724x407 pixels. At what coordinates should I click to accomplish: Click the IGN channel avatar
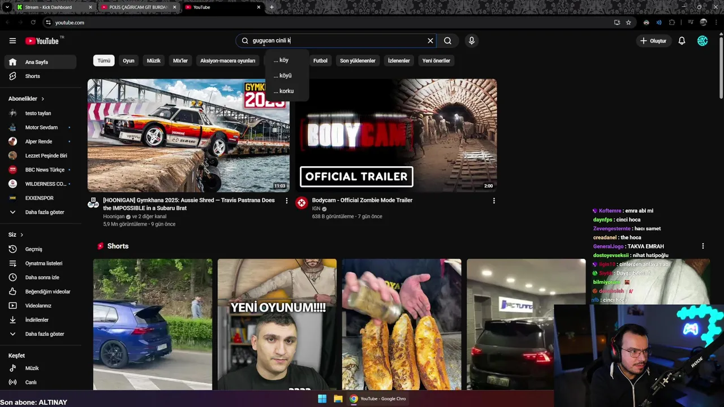301,203
